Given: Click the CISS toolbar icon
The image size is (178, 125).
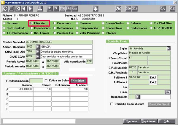Looking at the screenshot, I should [75, 9].
